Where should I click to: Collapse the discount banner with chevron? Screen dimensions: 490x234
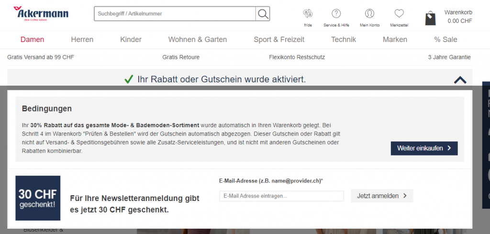[x=460, y=80]
